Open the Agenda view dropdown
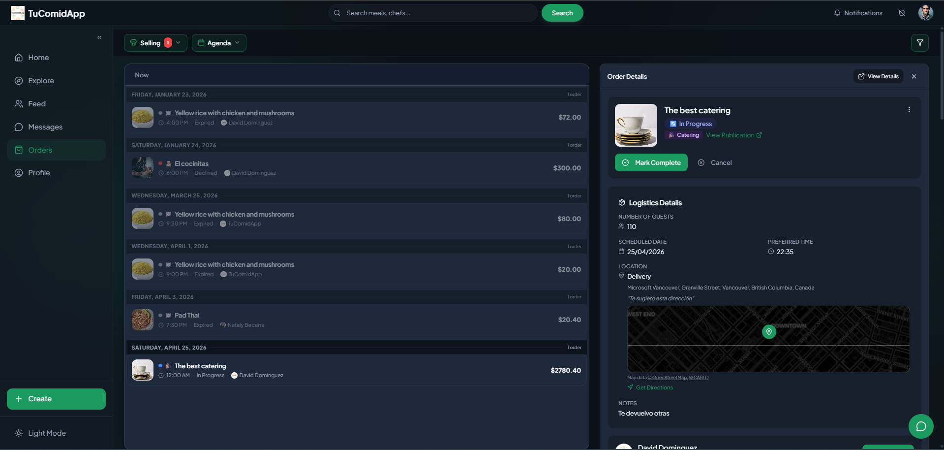The height and width of the screenshot is (450, 944). coord(219,43)
